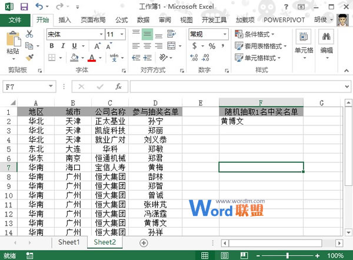Viewport: 353px width, 260px height.
Task: Apply fill color with the paint bucket
Action: coord(74,58)
